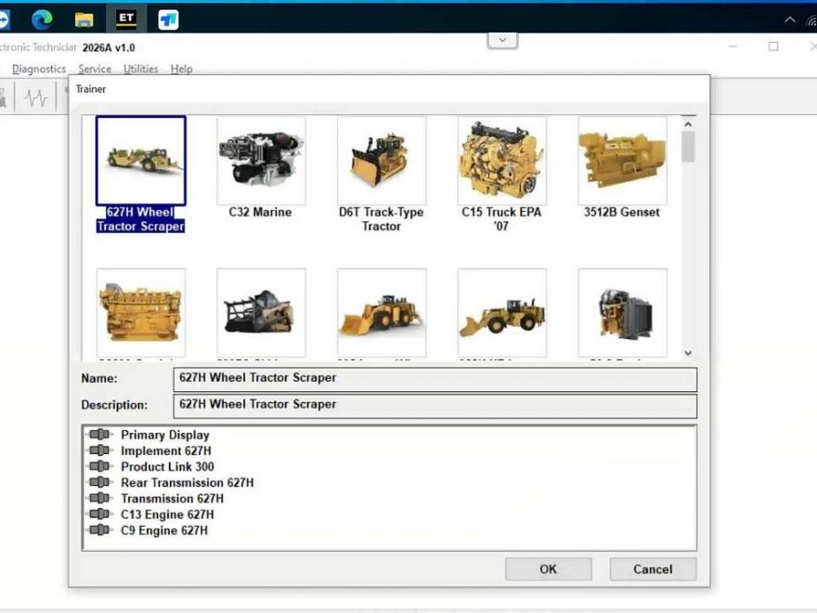Click the 'C32 Marine' caption label
This screenshot has height=613, width=817.
click(x=260, y=212)
